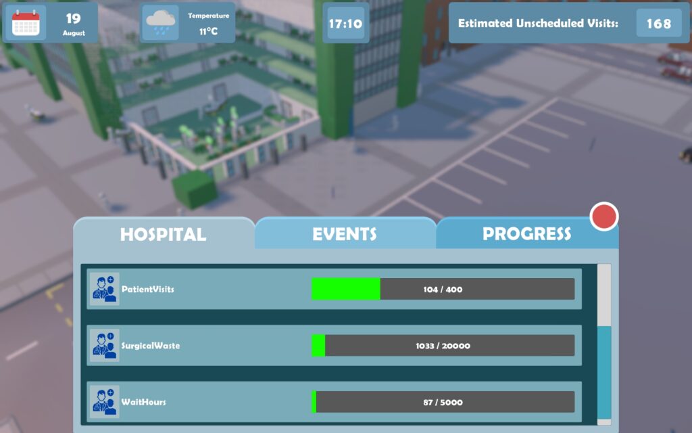The image size is (692, 433).
Task: Click the WaitHours progress bar
Action: [x=443, y=402]
